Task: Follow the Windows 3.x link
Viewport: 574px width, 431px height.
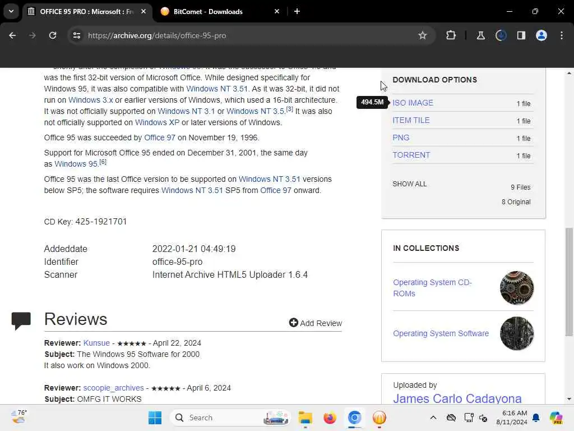Action: tap(90, 100)
